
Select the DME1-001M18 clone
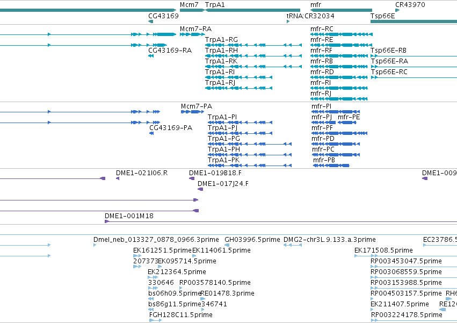281,221
